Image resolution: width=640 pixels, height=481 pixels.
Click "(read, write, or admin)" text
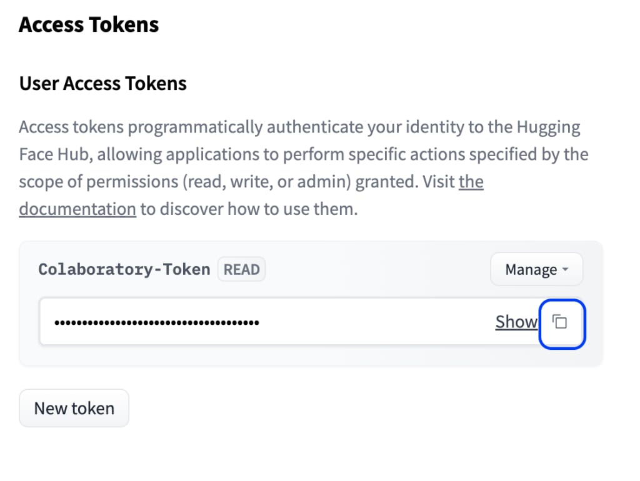coord(267,182)
